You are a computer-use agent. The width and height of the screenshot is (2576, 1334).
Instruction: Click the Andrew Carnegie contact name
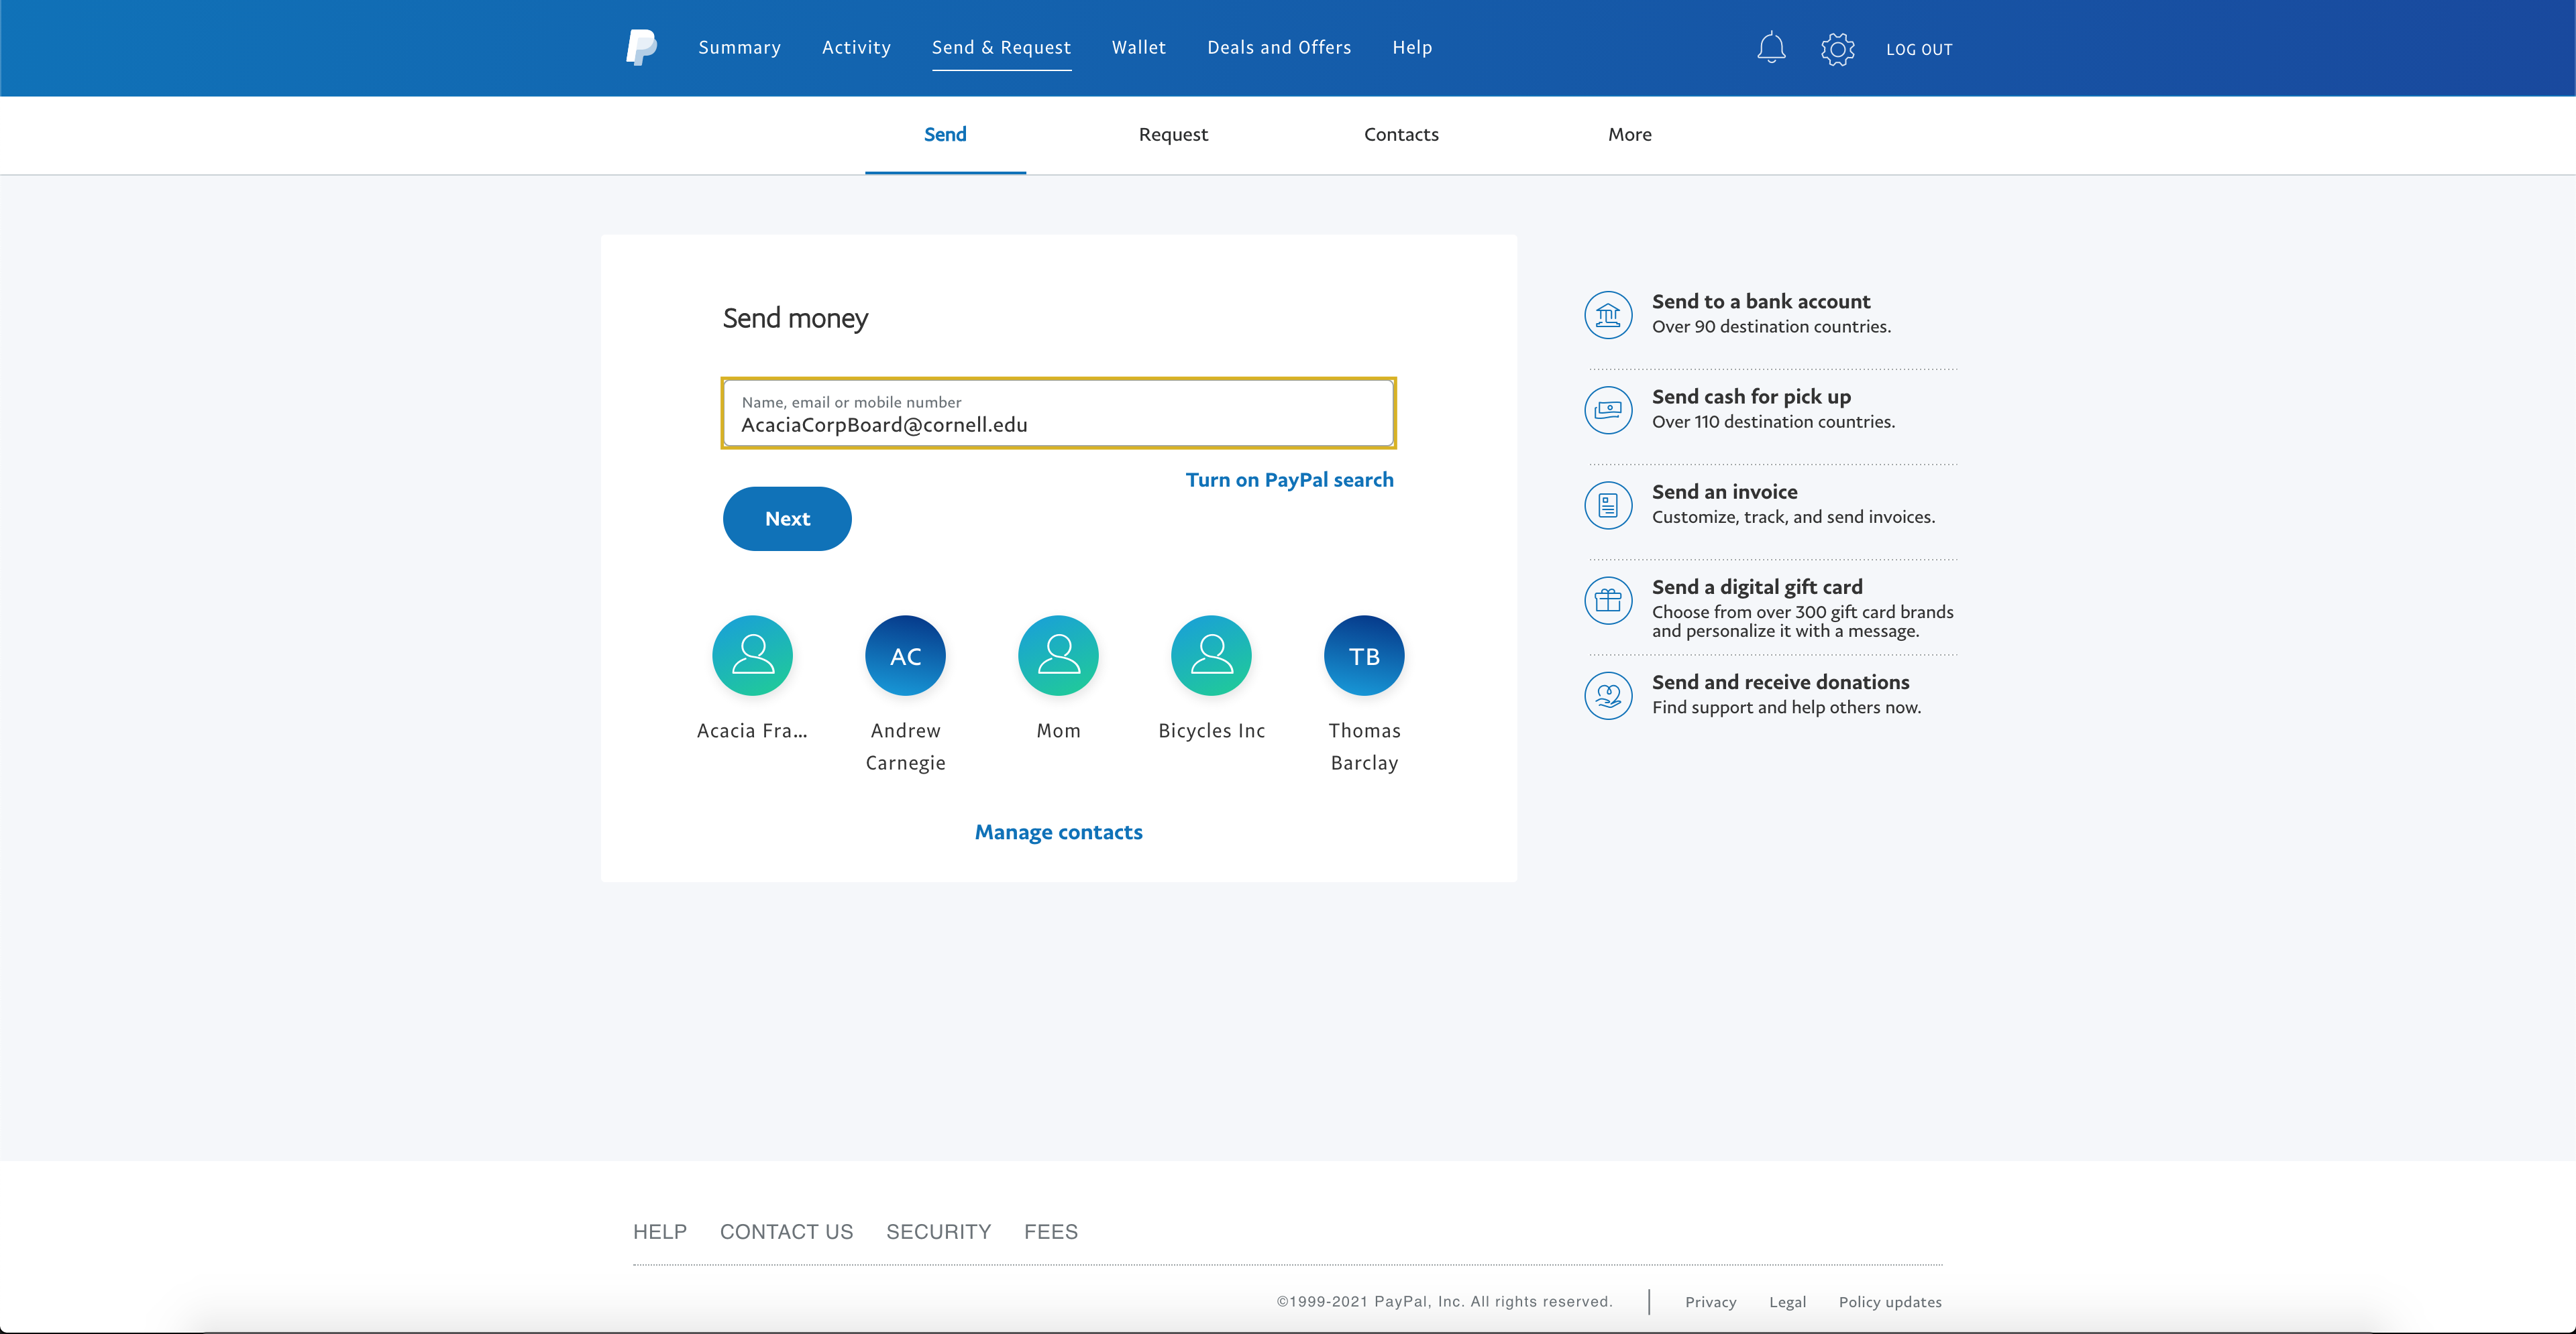905,747
